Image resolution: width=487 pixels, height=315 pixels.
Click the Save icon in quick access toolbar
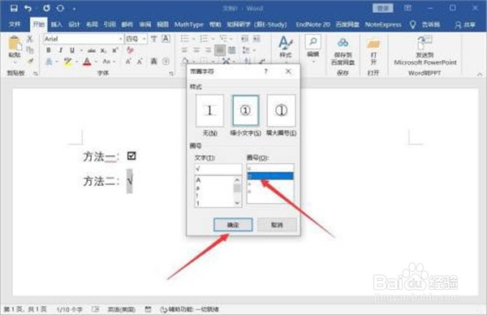14,8
